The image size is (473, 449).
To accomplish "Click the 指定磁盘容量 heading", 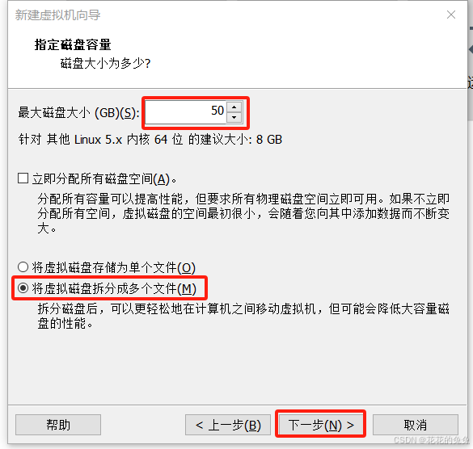I will [73, 44].
